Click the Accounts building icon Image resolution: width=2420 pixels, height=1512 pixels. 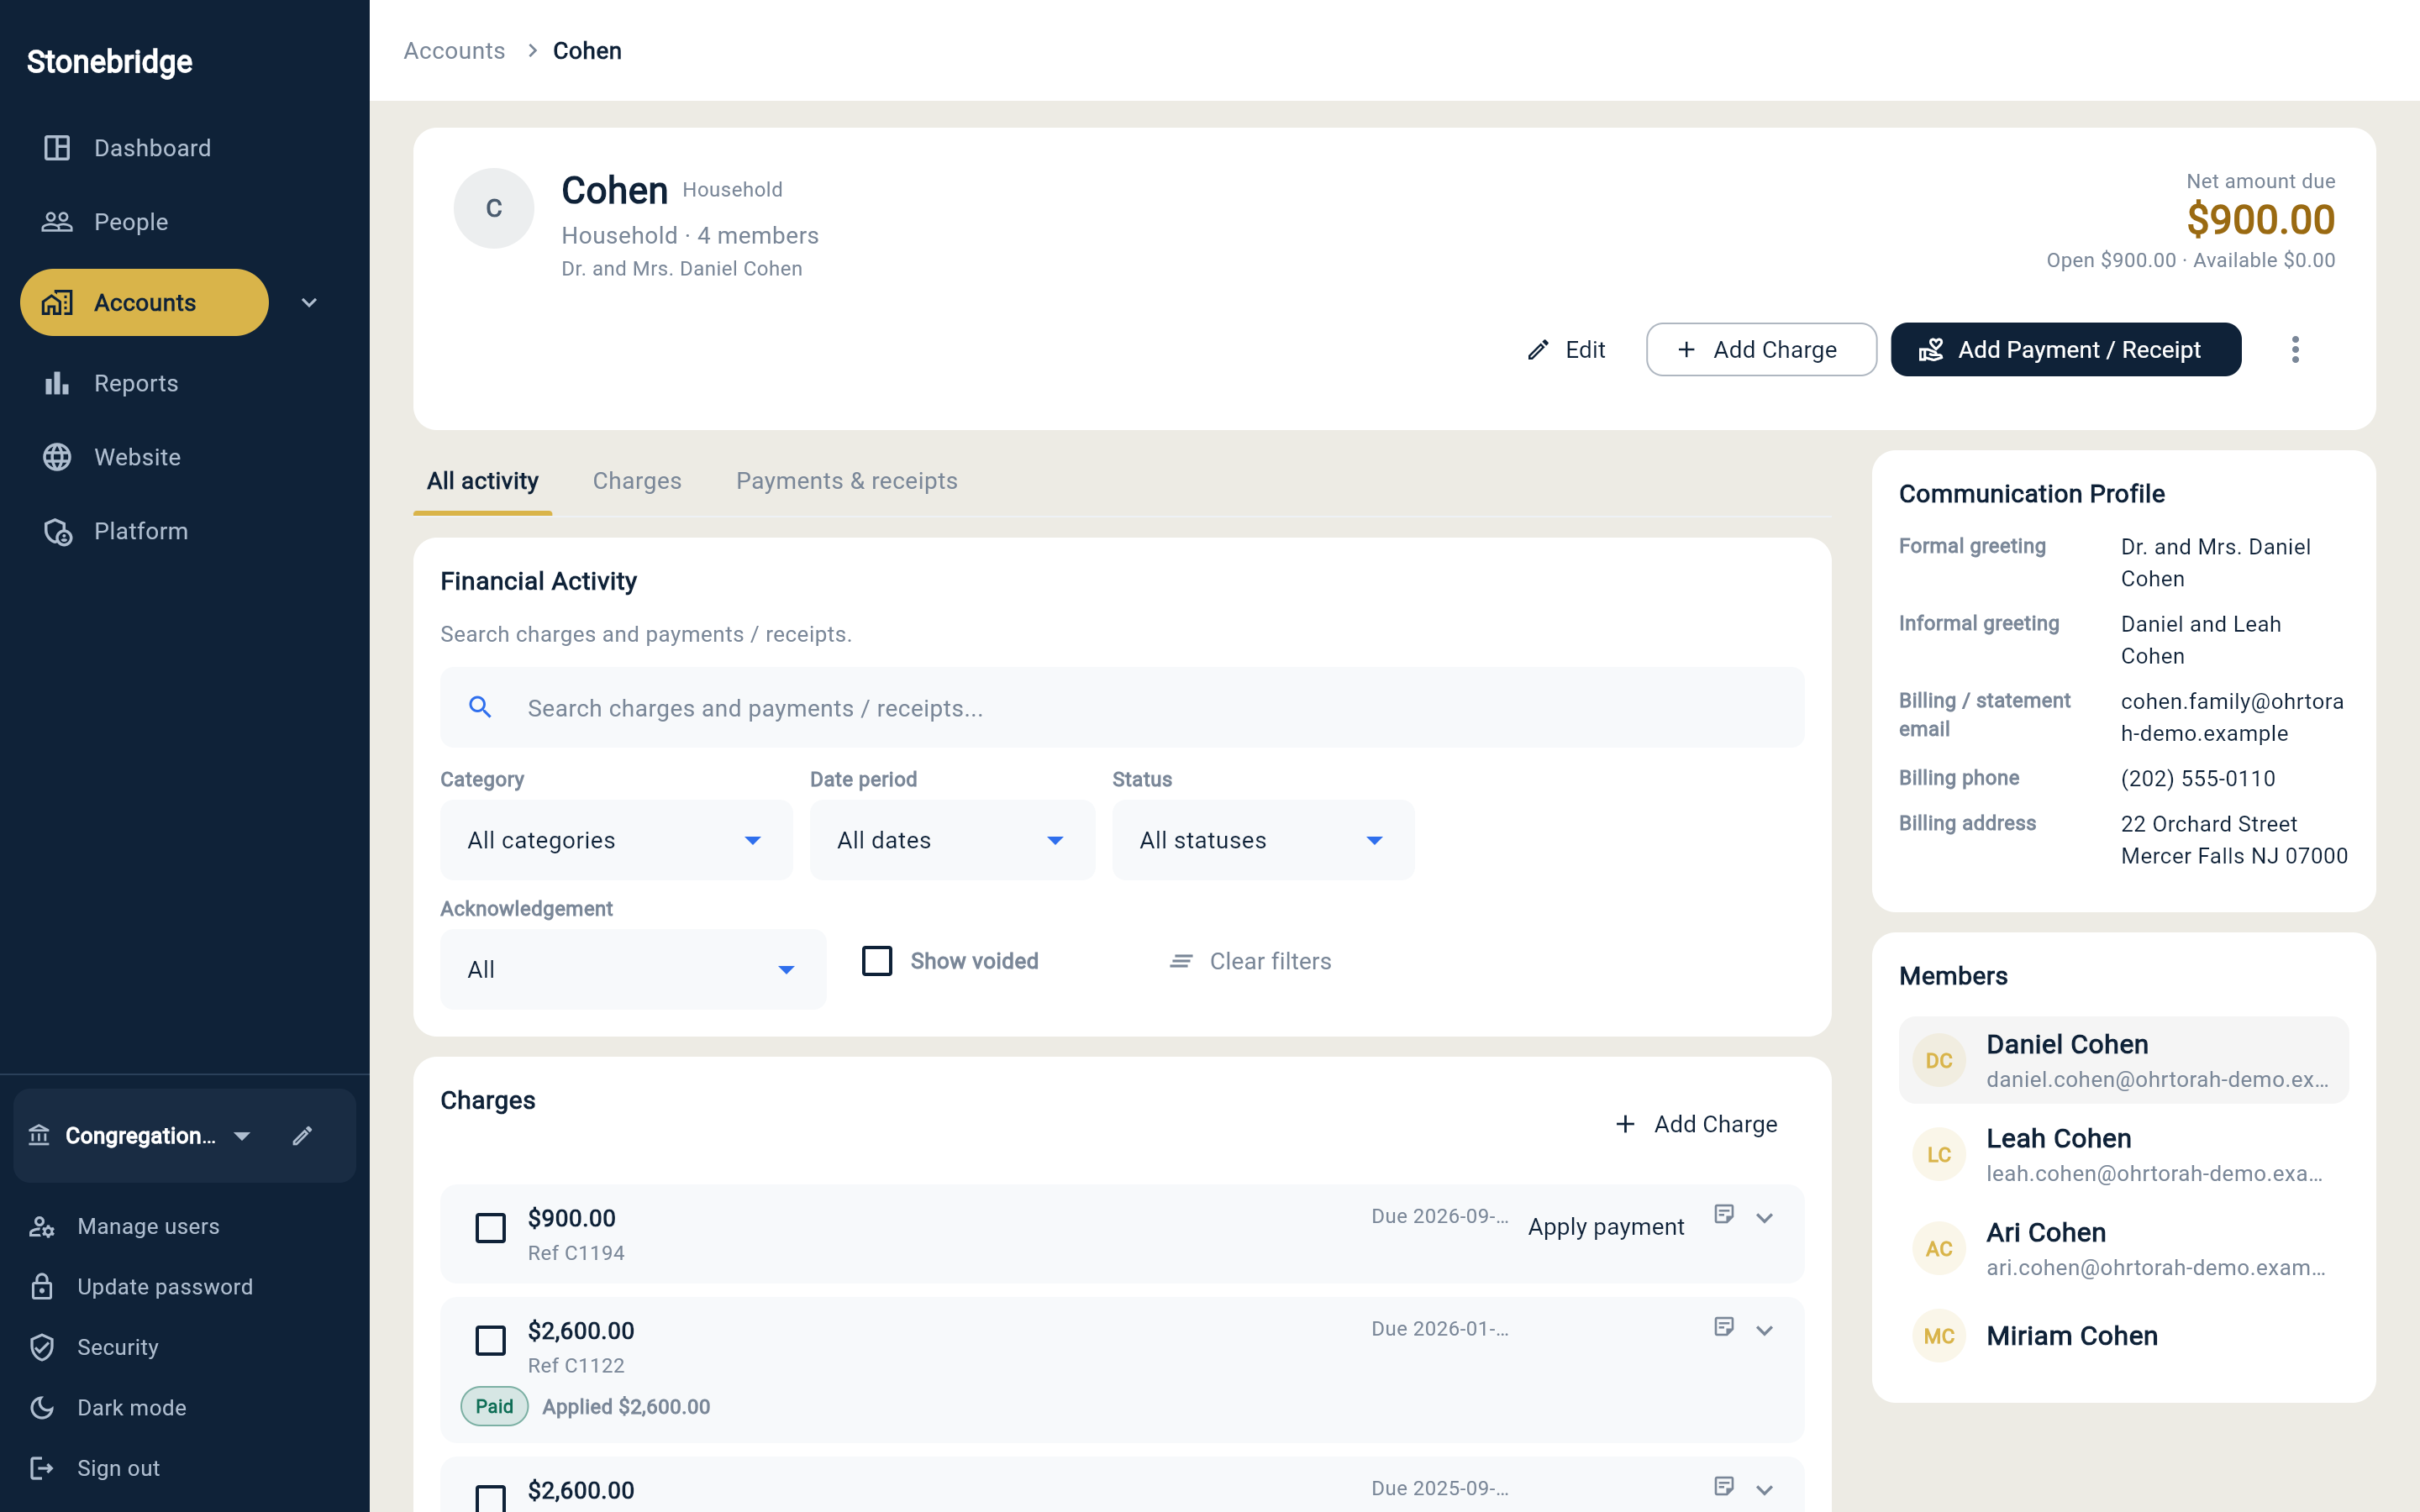pos(57,302)
